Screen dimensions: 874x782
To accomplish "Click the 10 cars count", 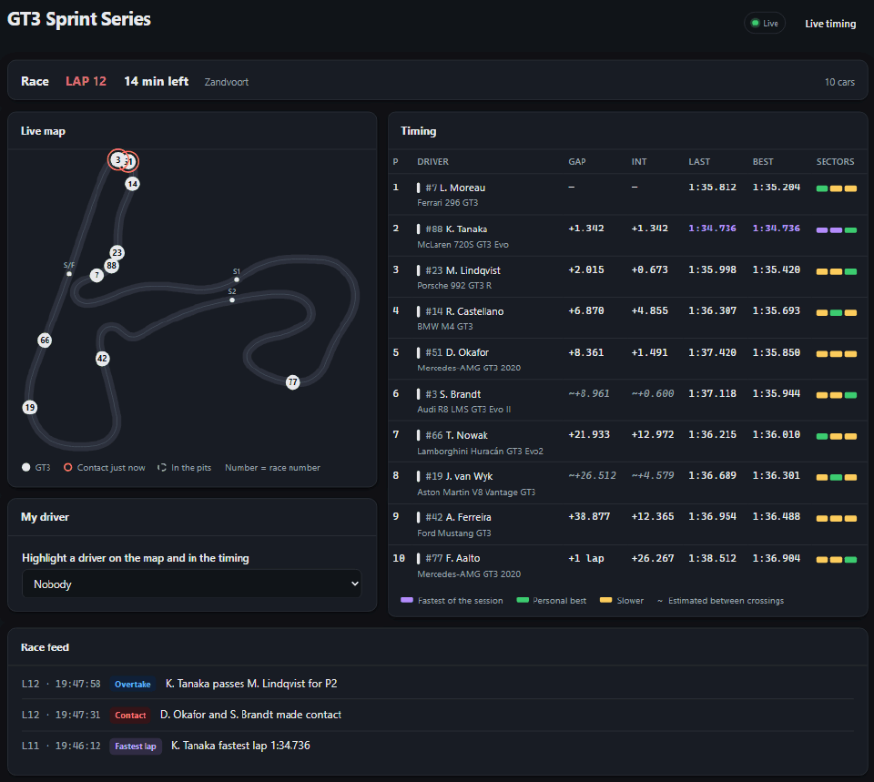I will tap(839, 82).
